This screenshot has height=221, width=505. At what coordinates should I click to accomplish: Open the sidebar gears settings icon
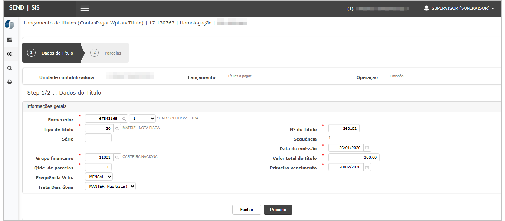coord(10,54)
